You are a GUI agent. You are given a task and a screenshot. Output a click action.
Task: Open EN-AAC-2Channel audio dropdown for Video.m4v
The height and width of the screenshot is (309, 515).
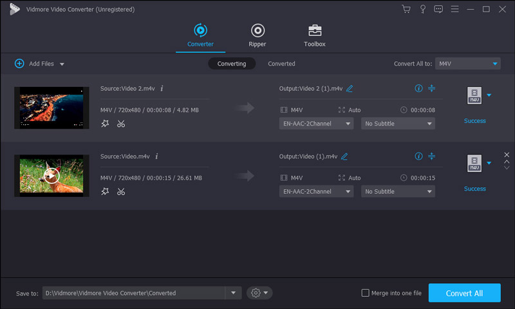click(316, 191)
